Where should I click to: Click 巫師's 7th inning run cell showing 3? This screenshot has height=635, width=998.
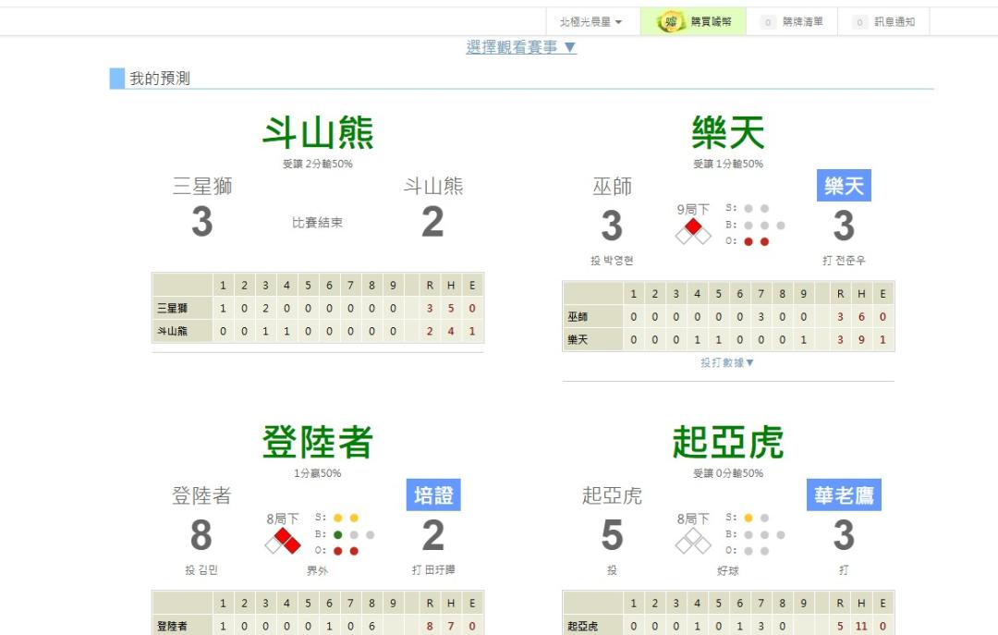pyautogui.click(x=761, y=316)
